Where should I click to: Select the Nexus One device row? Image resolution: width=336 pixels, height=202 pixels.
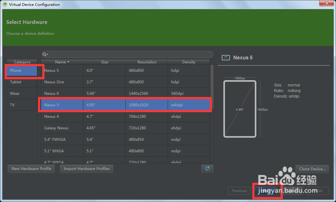click(x=125, y=82)
